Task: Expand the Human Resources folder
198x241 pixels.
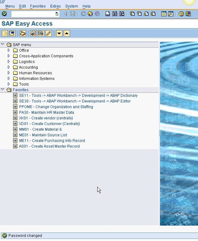Action: coord(9,73)
